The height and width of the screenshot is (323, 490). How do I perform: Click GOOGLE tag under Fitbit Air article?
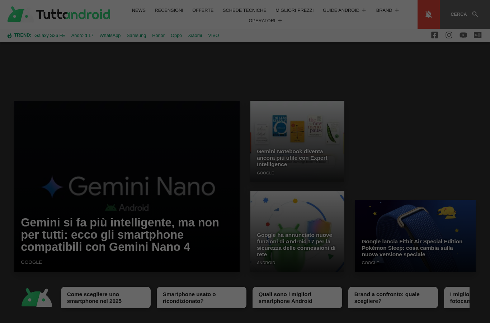pos(370,263)
